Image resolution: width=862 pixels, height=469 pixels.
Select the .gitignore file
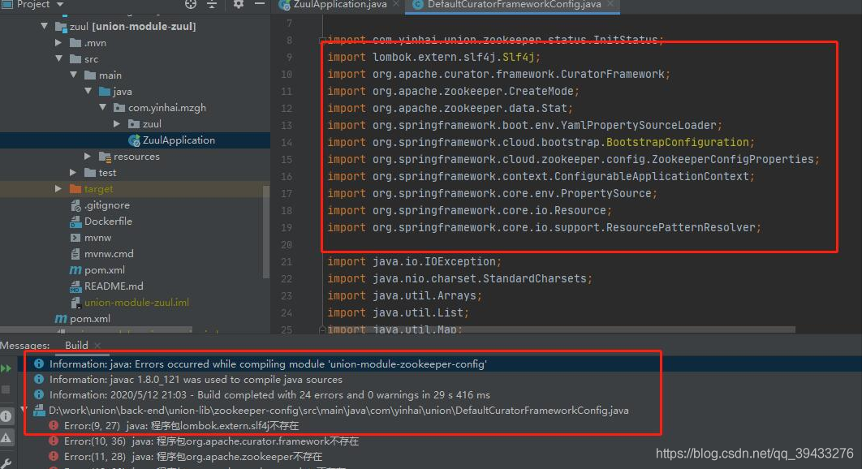tap(106, 205)
